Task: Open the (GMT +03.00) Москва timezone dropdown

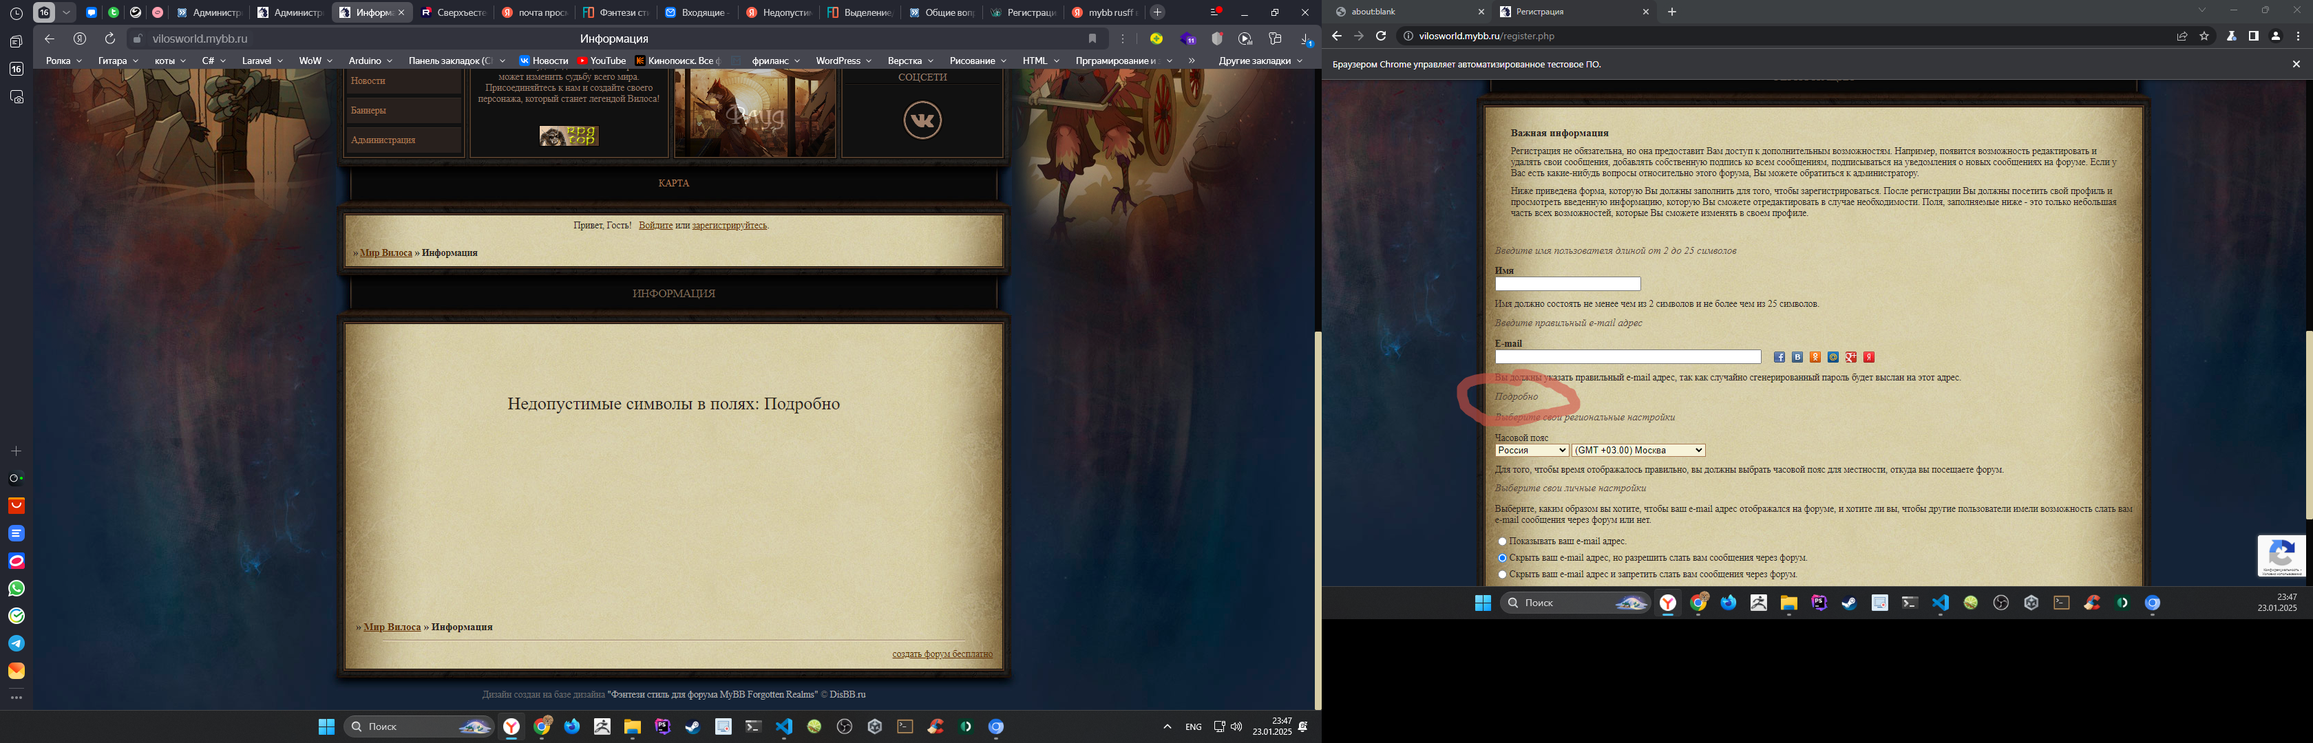Action: (1638, 451)
